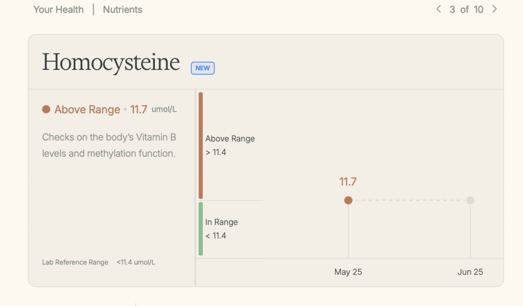Click the 3 of 10 page indicator
The width and height of the screenshot is (523, 306).
tap(466, 10)
